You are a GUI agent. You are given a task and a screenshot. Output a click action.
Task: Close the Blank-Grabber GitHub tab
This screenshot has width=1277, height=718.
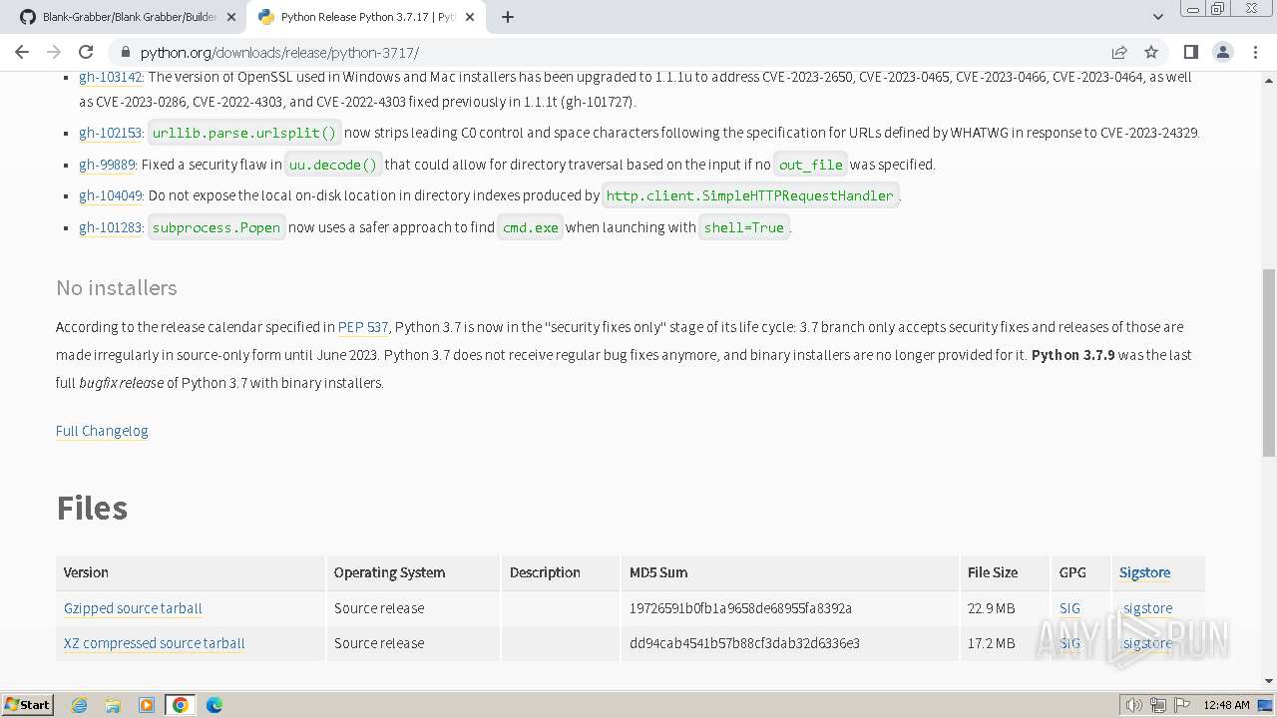point(230,17)
